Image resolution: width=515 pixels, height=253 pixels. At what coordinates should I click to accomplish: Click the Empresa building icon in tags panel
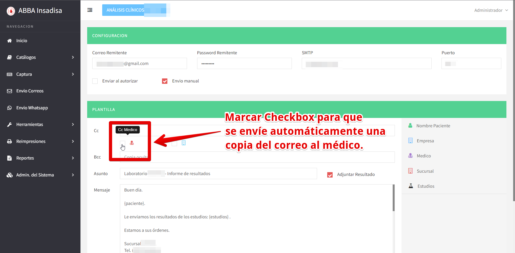point(410,140)
